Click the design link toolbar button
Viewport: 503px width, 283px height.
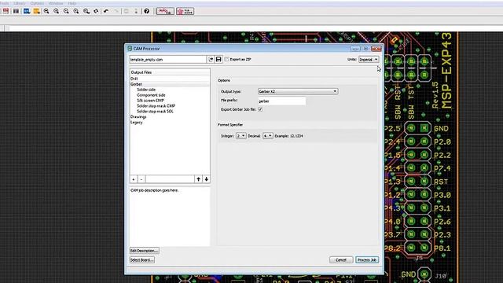click(x=165, y=11)
